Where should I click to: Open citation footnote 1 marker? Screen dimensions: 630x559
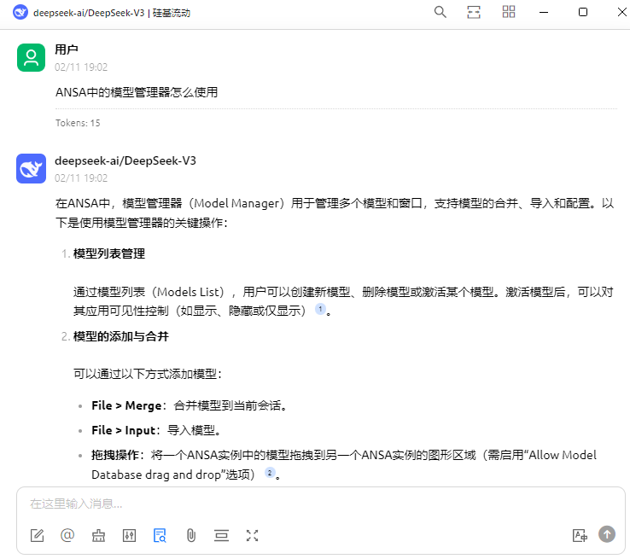tap(320, 309)
